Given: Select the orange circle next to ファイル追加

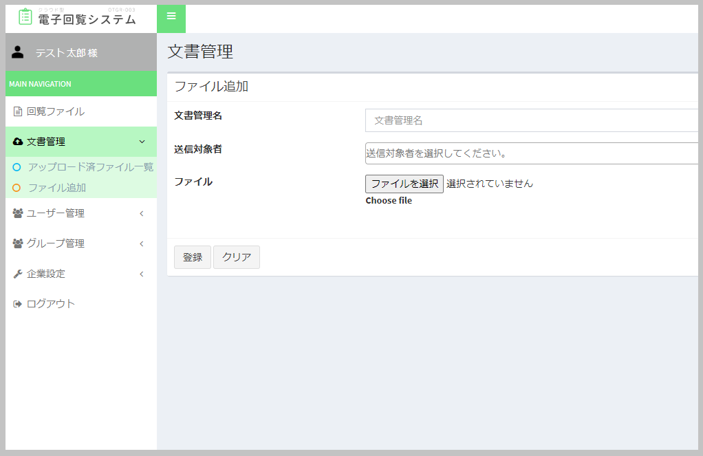Looking at the screenshot, I should point(17,188).
